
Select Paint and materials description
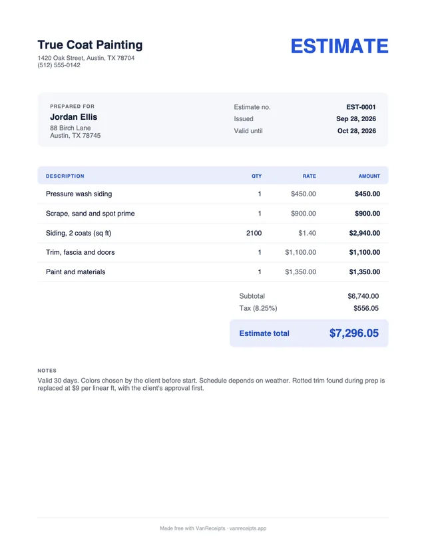point(76,272)
